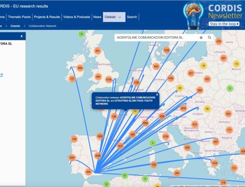
Task: Click the 537 cluster in eastern Poland
Action: tap(207, 79)
